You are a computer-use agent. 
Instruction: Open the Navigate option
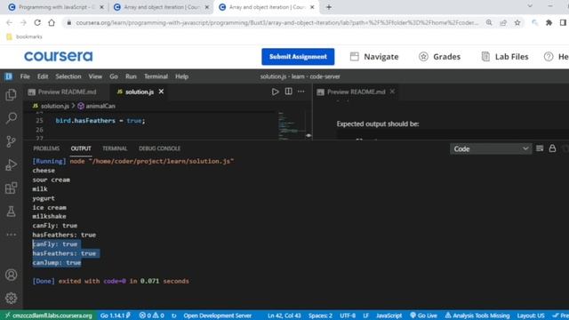tap(374, 57)
